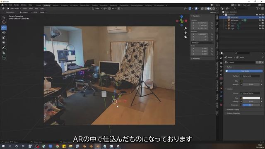Click the viewport pan hand icon
The width and height of the screenshot is (265, 149).
click(185, 33)
